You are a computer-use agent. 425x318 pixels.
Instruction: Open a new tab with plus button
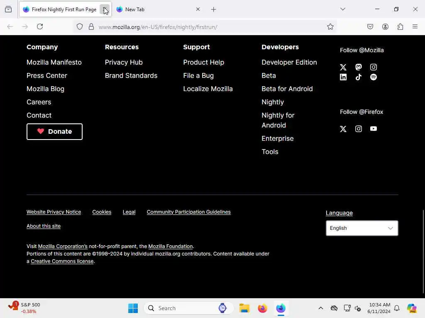[x=214, y=10]
